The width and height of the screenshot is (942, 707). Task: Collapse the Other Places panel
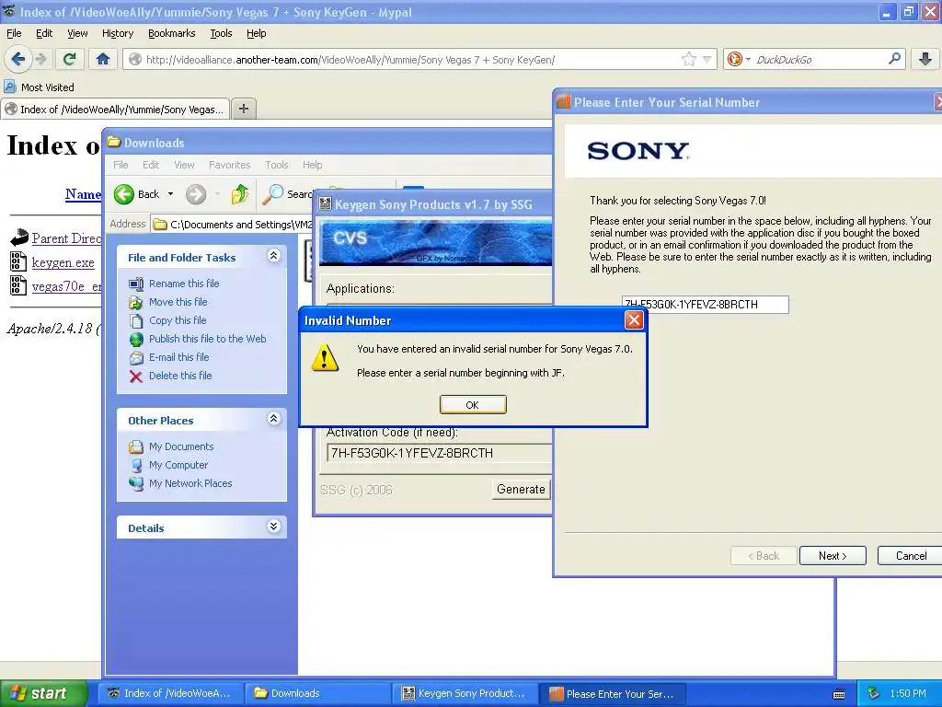(x=273, y=419)
